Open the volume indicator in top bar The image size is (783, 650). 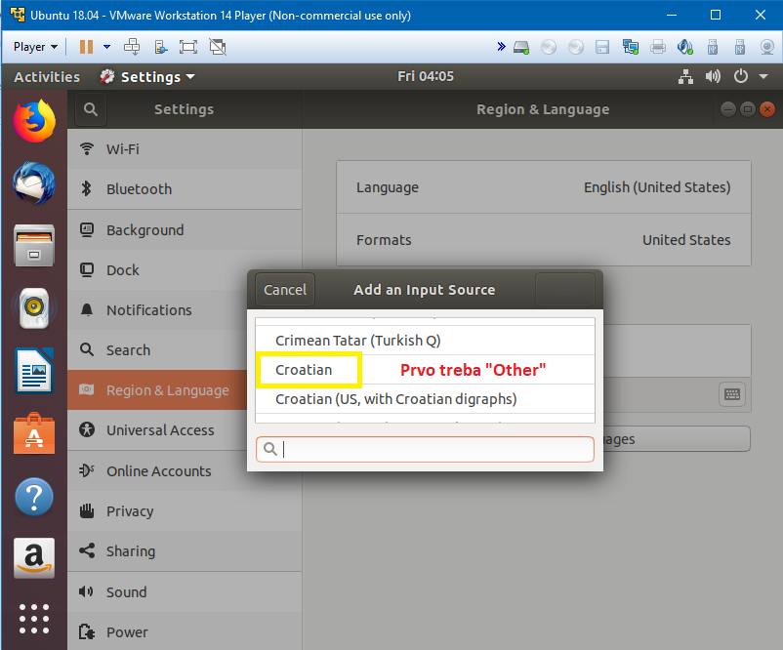coord(713,77)
